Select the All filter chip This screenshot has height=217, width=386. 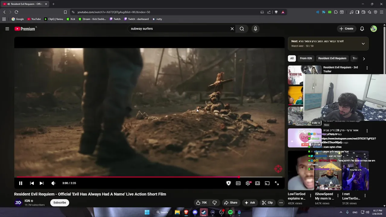point(292,58)
